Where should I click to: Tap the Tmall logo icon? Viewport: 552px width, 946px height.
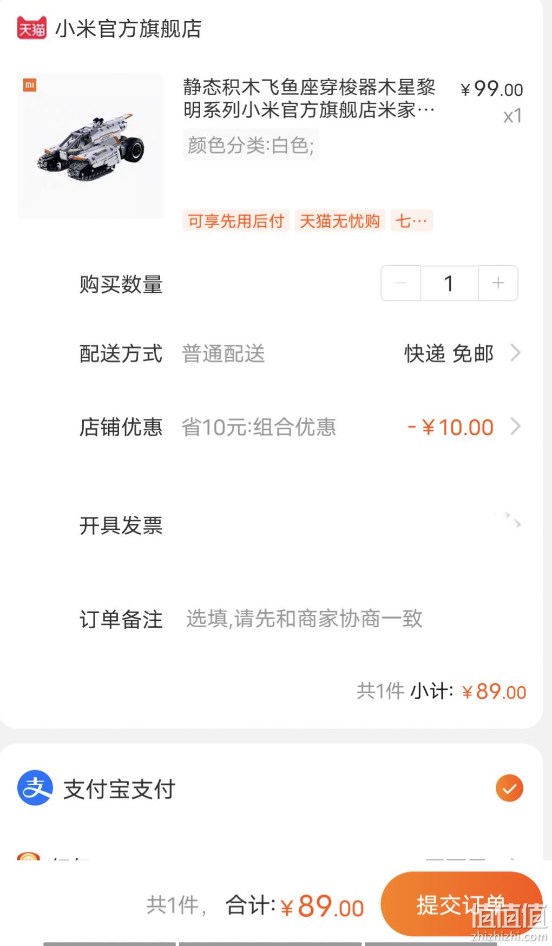[x=32, y=28]
